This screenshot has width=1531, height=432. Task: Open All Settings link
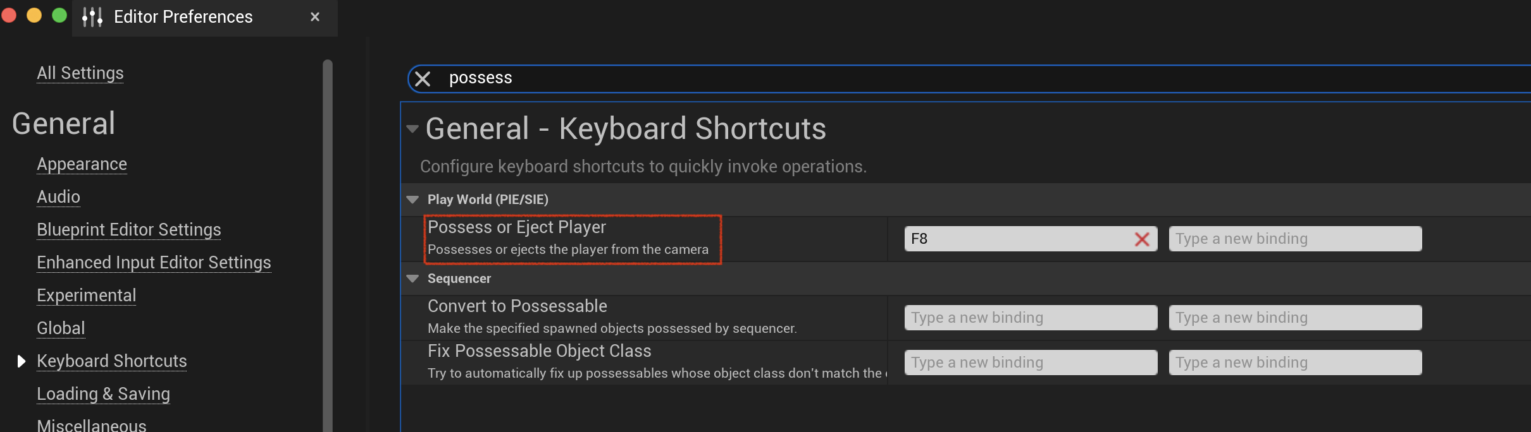tap(80, 73)
